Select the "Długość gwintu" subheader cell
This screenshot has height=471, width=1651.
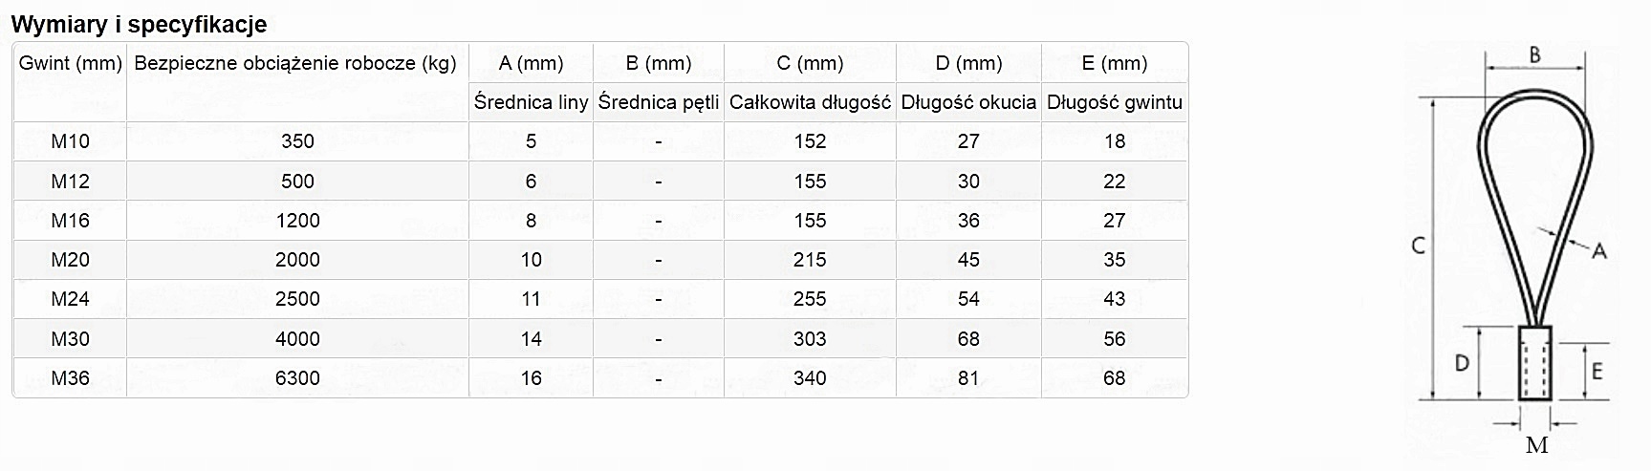tap(1114, 102)
